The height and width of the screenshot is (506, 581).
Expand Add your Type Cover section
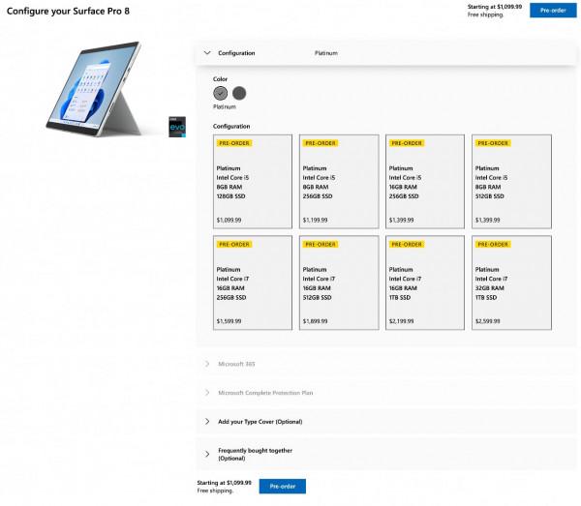[x=207, y=422]
